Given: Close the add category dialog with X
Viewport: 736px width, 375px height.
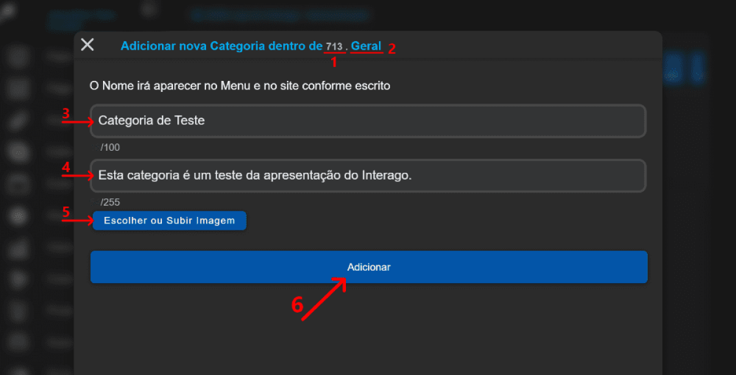Looking at the screenshot, I should tap(88, 45).
